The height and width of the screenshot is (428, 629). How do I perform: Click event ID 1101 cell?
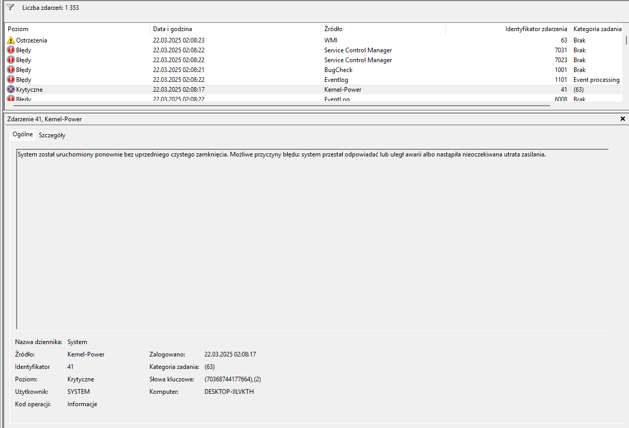tap(560, 80)
